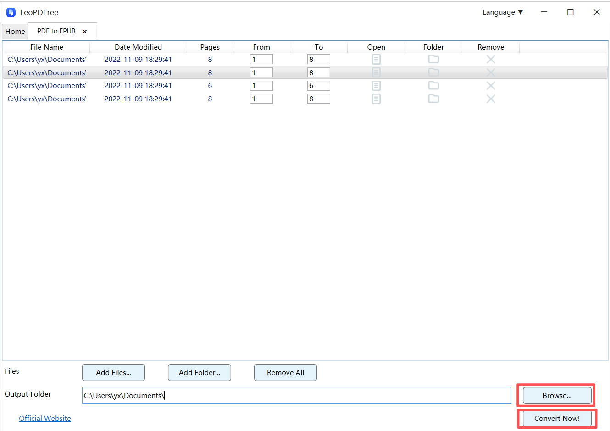This screenshot has width=610, height=431.
Task: Click the Add Files... button
Action: click(x=114, y=373)
